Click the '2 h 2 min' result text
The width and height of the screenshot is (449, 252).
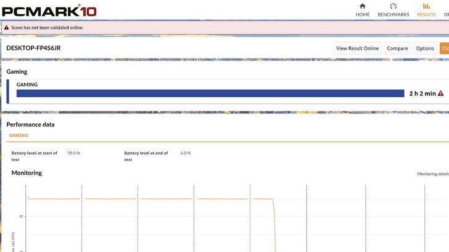coord(422,93)
